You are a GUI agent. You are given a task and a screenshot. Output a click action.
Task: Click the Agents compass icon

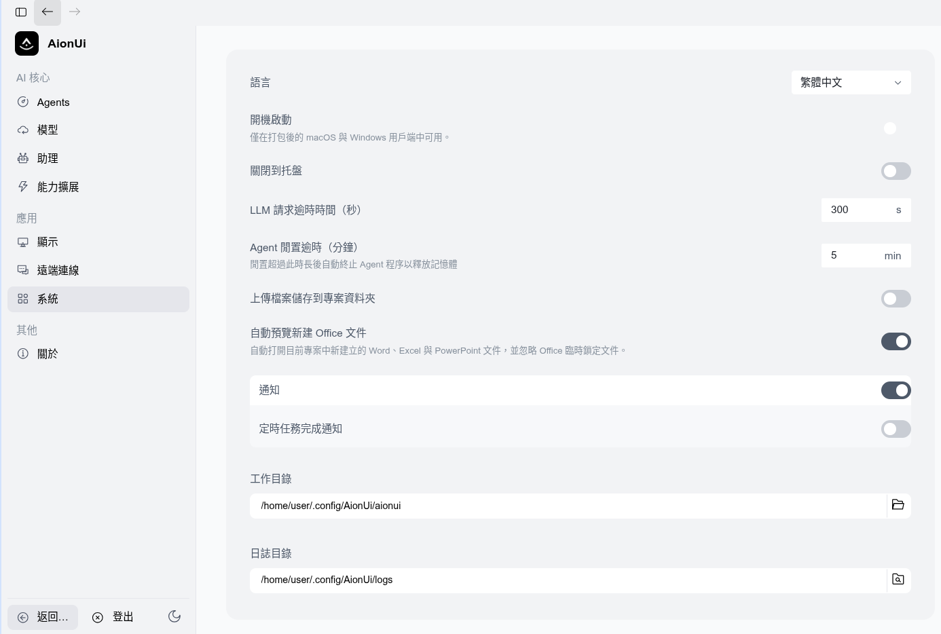(x=23, y=102)
